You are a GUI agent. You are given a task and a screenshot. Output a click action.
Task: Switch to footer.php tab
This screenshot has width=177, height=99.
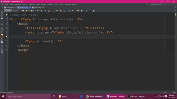[10, 8]
